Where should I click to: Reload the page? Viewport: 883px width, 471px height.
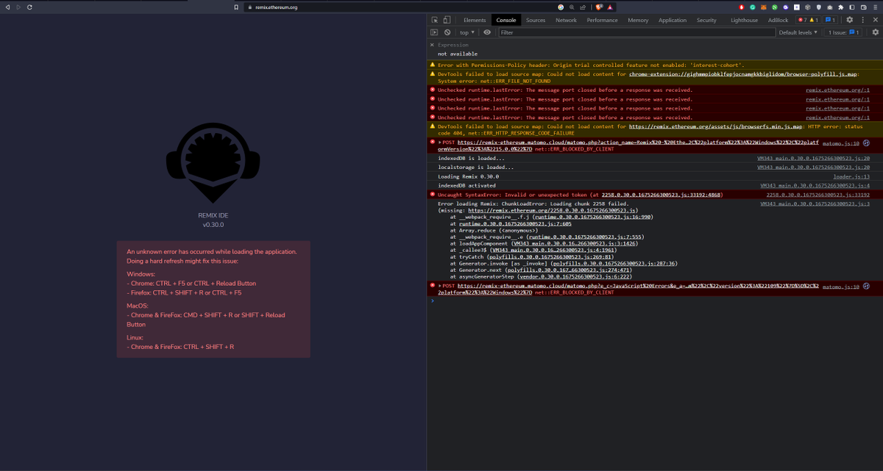click(x=29, y=7)
